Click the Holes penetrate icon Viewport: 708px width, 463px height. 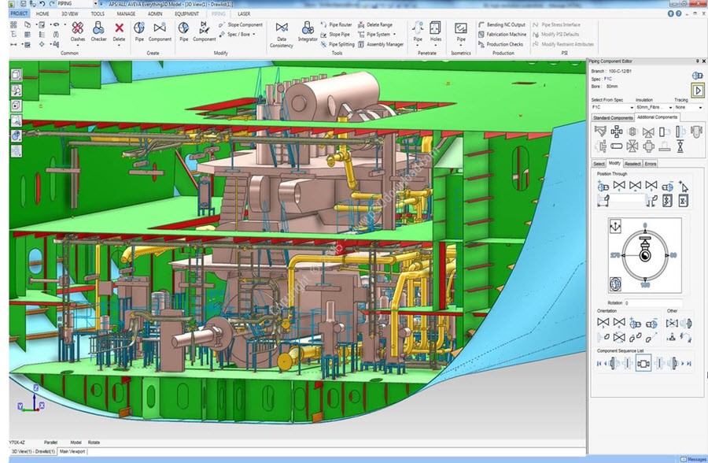coord(436,30)
